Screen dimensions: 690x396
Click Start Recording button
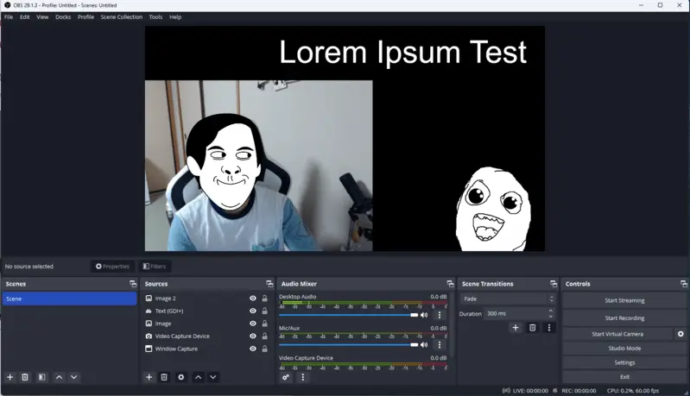(624, 317)
